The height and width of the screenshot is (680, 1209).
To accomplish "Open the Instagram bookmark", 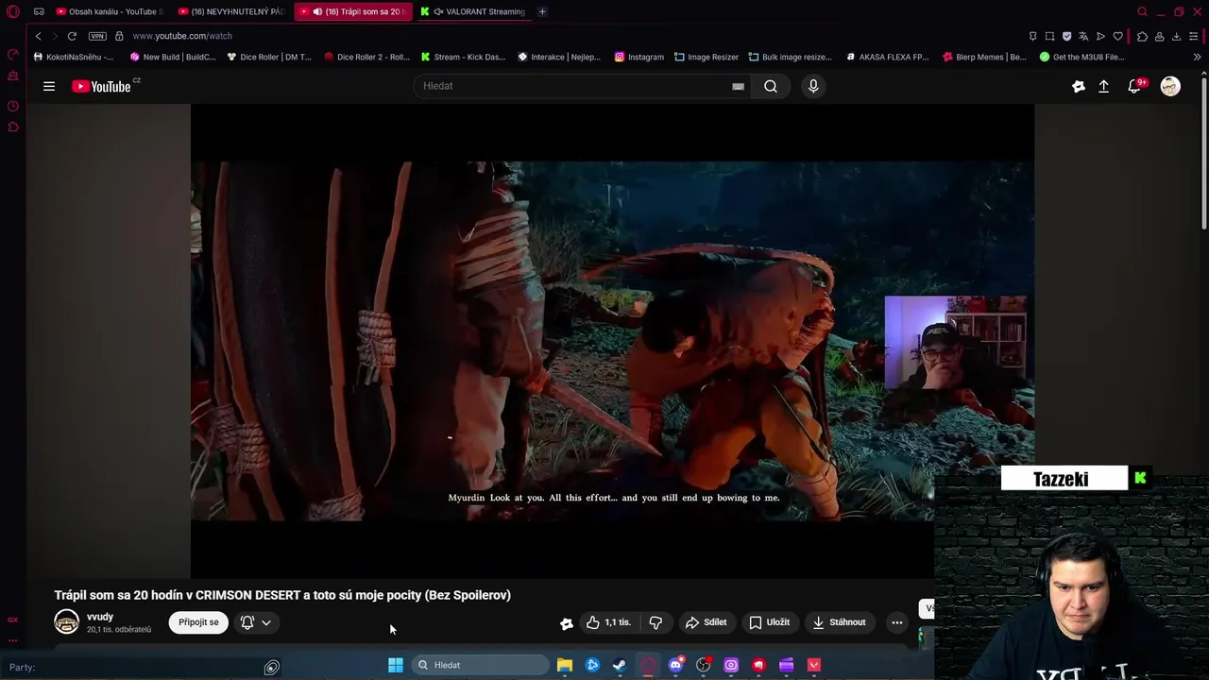I will pyautogui.click(x=639, y=57).
